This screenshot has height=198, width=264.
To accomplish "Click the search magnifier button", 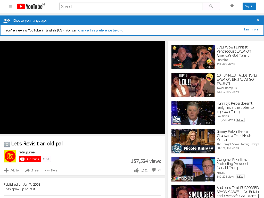I will tap(211, 6).
